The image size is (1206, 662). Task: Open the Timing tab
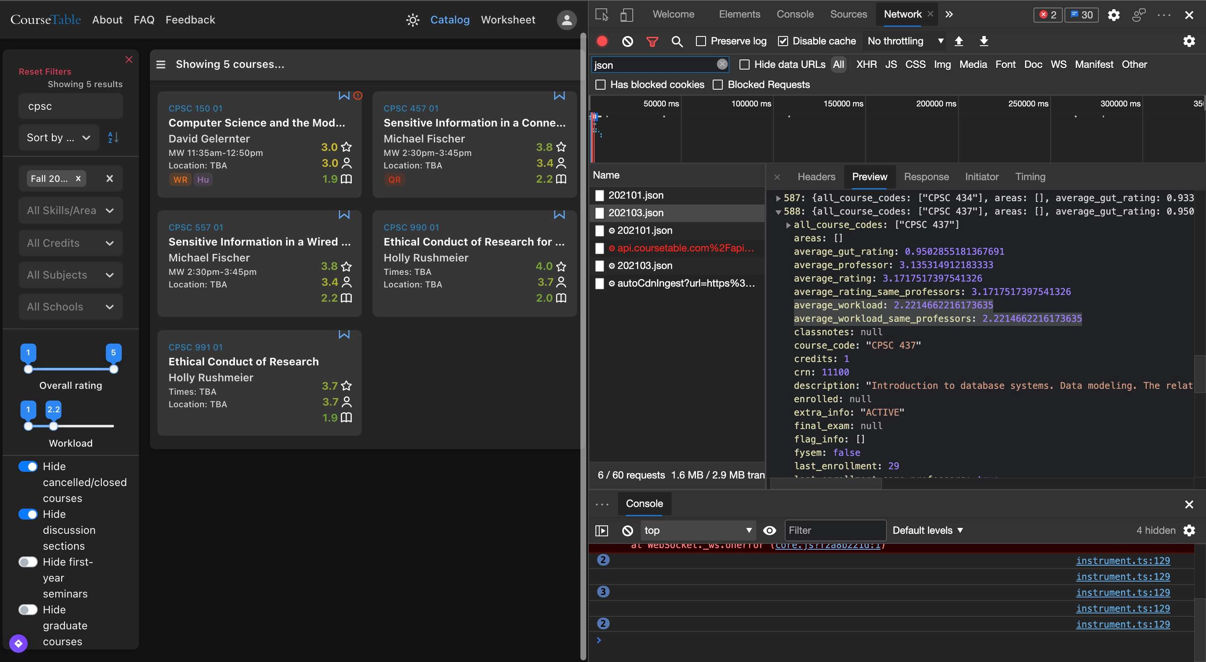(1030, 177)
